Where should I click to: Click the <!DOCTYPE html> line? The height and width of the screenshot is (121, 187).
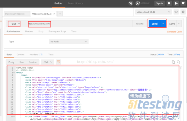(25, 68)
